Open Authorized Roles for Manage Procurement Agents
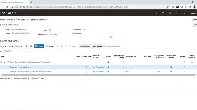The image size is (197, 110). click(171, 67)
